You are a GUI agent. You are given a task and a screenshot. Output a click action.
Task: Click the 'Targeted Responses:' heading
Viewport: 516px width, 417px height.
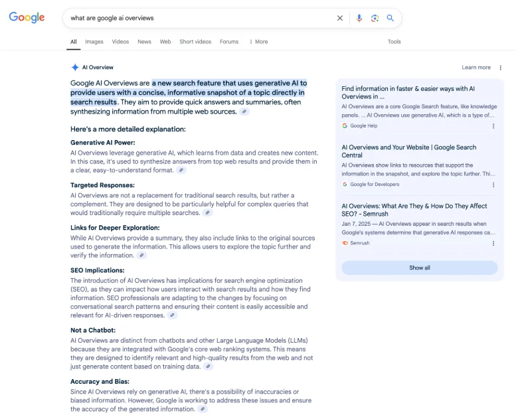click(102, 185)
